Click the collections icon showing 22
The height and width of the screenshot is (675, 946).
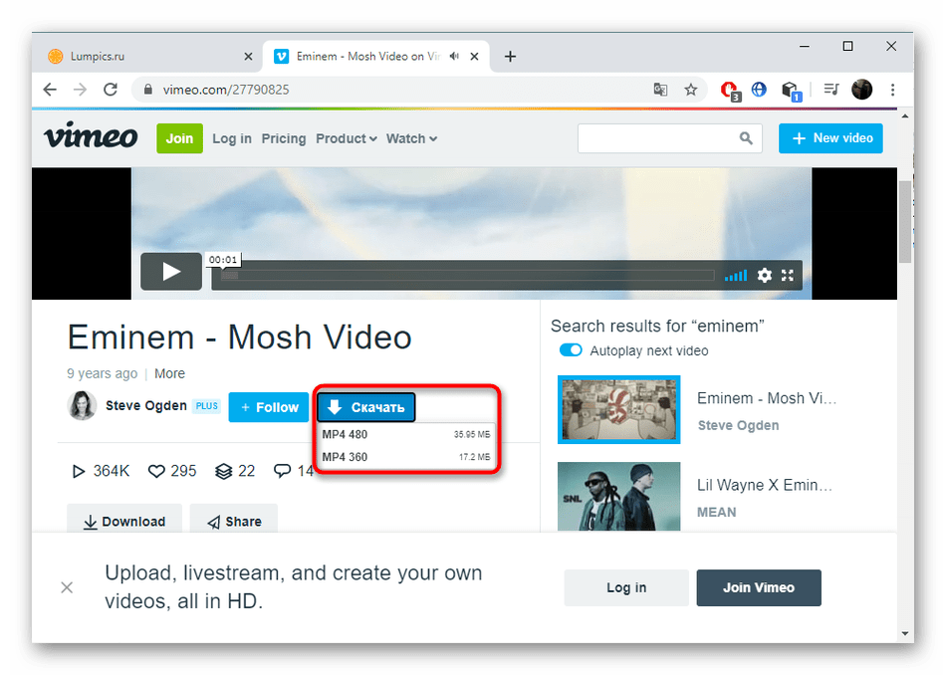(223, 471)
